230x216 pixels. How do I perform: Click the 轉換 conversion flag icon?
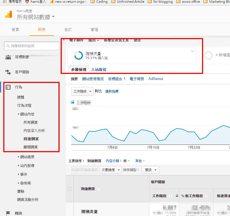tap(8, 213)
